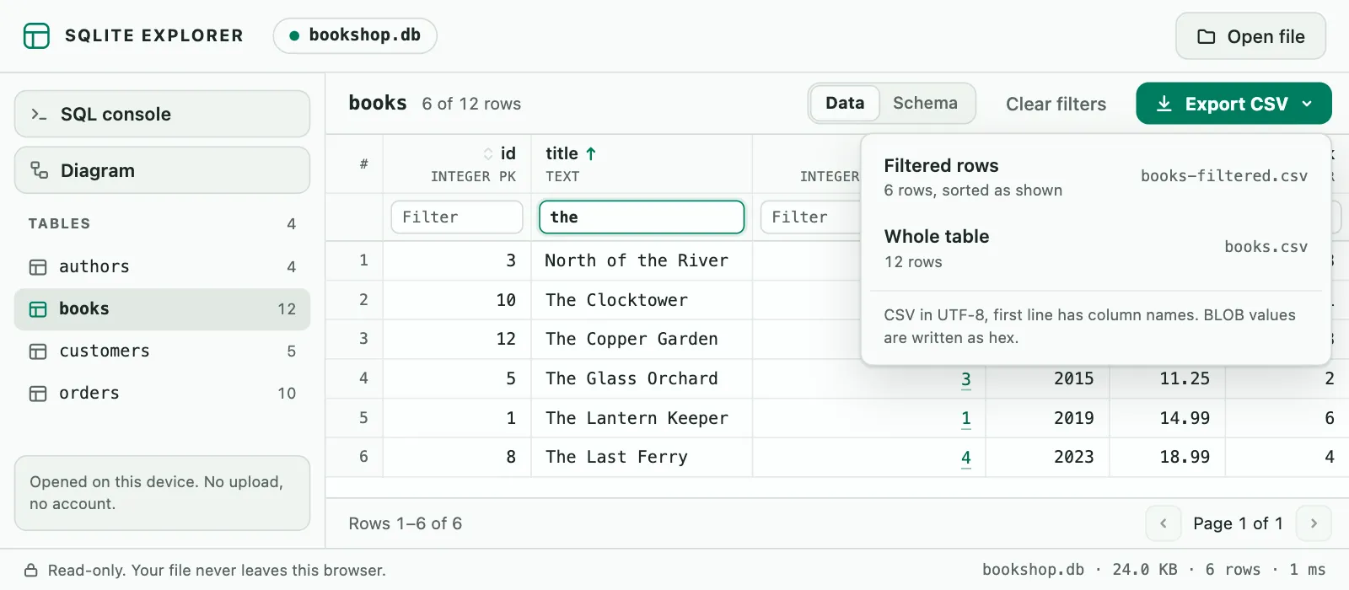1349x590 pixels.
Task: Click the 'The Copper Garden' cell
Action: click(642, 339)
